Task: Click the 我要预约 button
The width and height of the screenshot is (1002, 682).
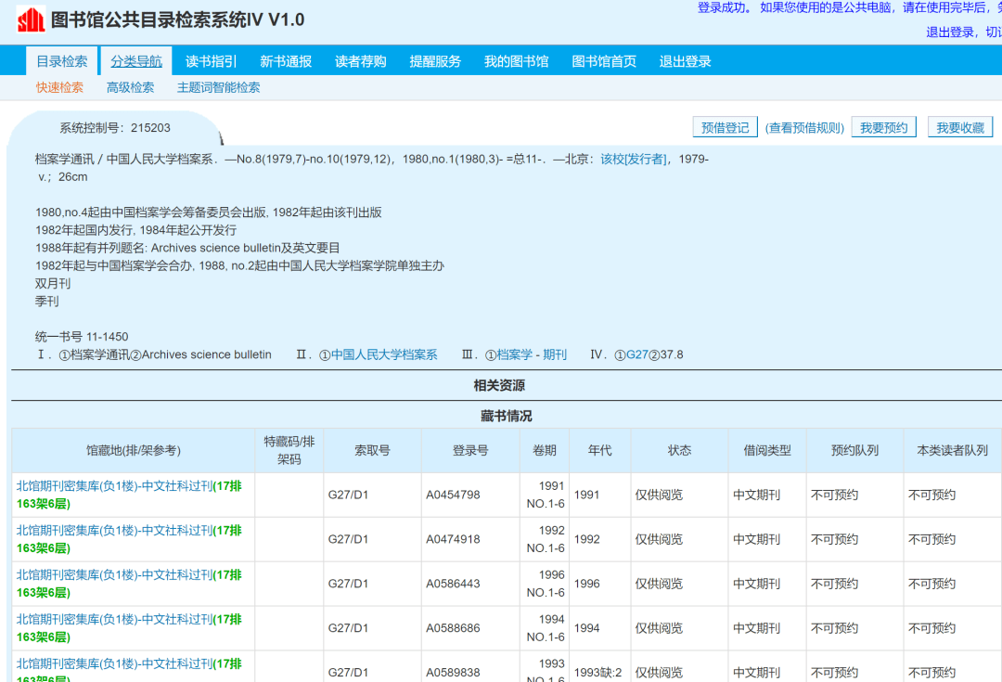Action: pos(884,127)
